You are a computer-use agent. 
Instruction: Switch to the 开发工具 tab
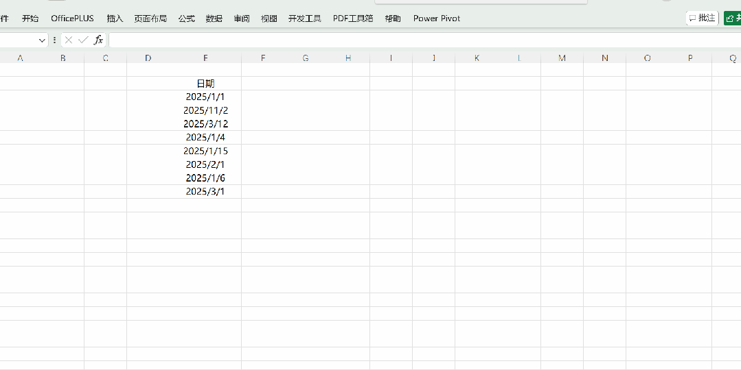(x=305, y=18)
